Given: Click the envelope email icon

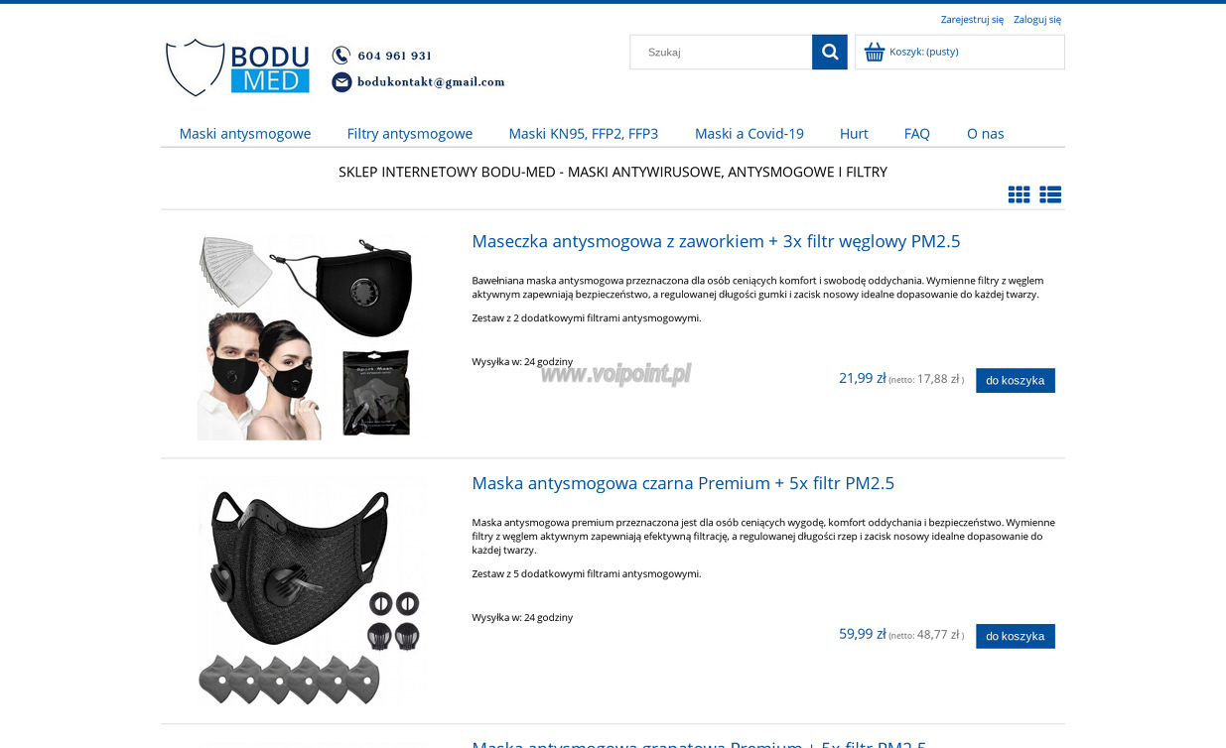Looking at the screenshot, I should click(x=341, y=82).
